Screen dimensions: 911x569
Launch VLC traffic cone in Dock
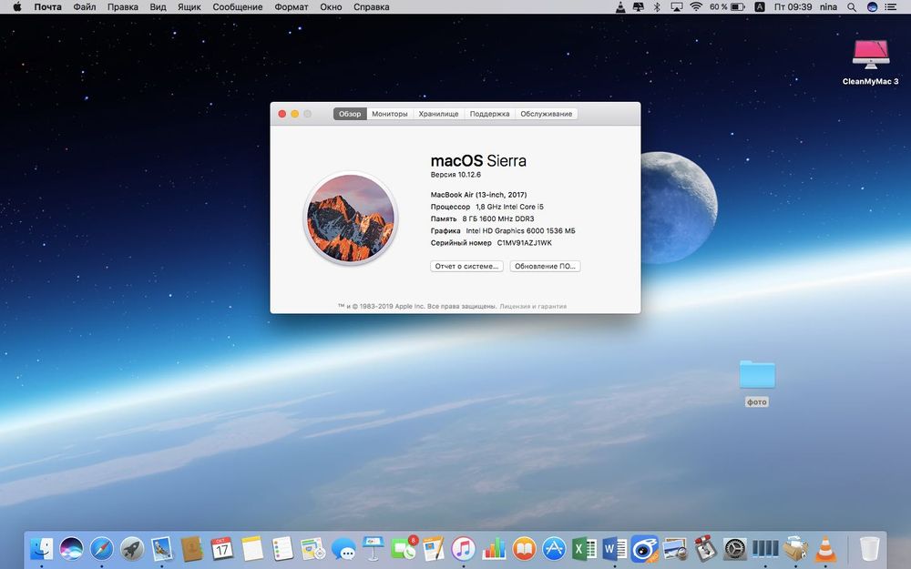[x=825, y=548]
